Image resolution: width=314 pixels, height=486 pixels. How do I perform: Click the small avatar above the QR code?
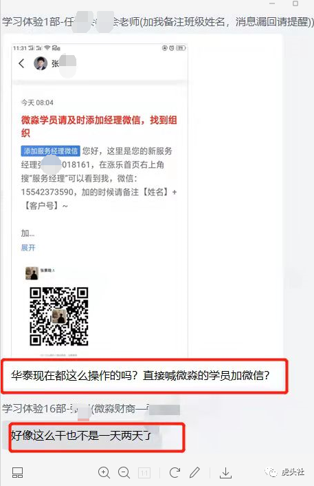click(x=32, y=273)
